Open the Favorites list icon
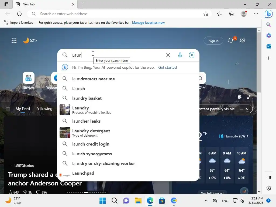The width and height of the screenshot is (276, 207). click(x=219, y=14)
